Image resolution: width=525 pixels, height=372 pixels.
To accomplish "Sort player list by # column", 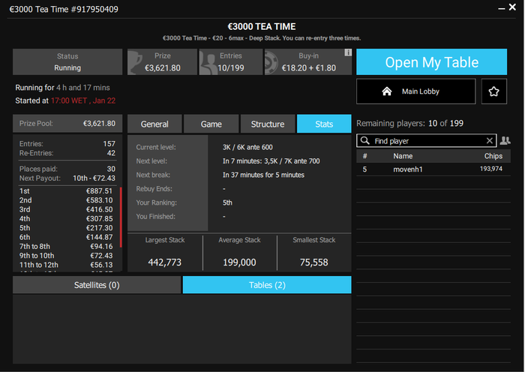I will click(x=365, y=156).
